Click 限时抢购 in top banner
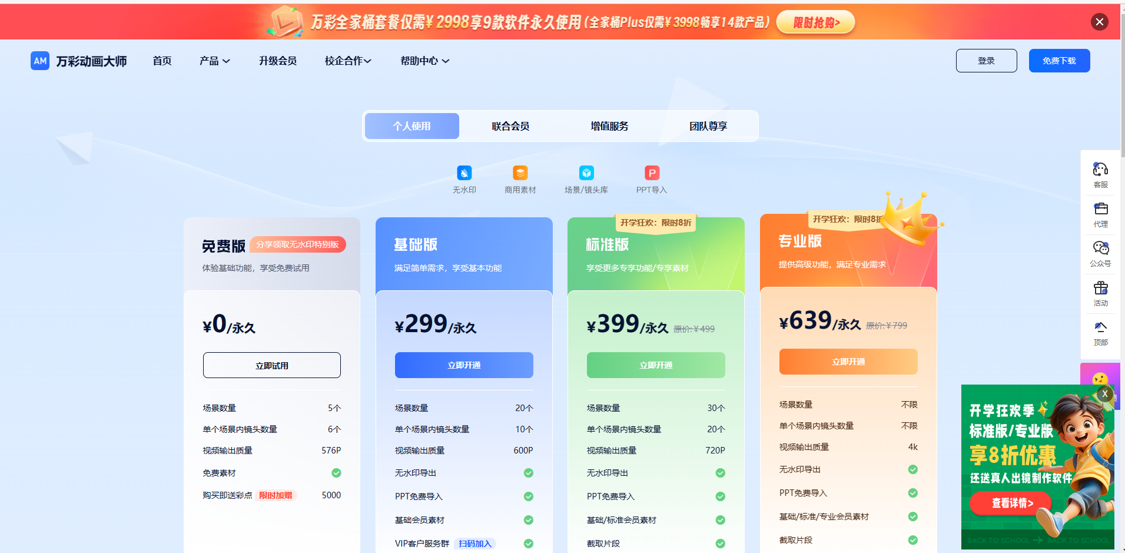The width and height of the screenshot is (1125, 553). pos(816,22)
